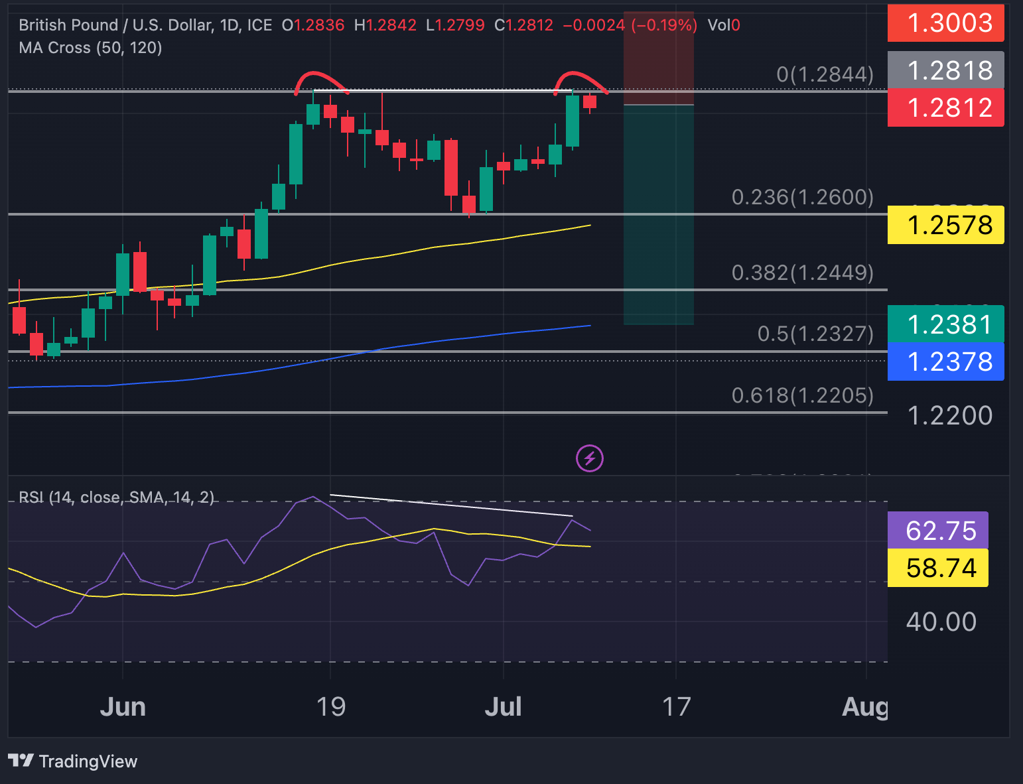Click the green 1.2381 price level label
The width and height of the screenshot is (1023, 784).
(x=945, y=324)
